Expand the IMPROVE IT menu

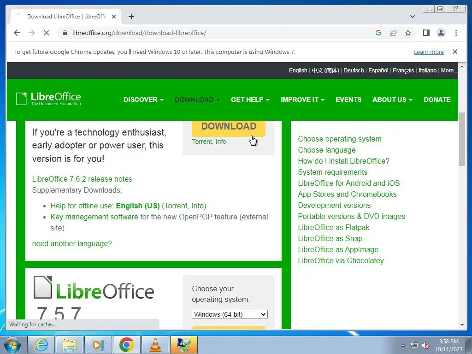click(x=302, y=100)
